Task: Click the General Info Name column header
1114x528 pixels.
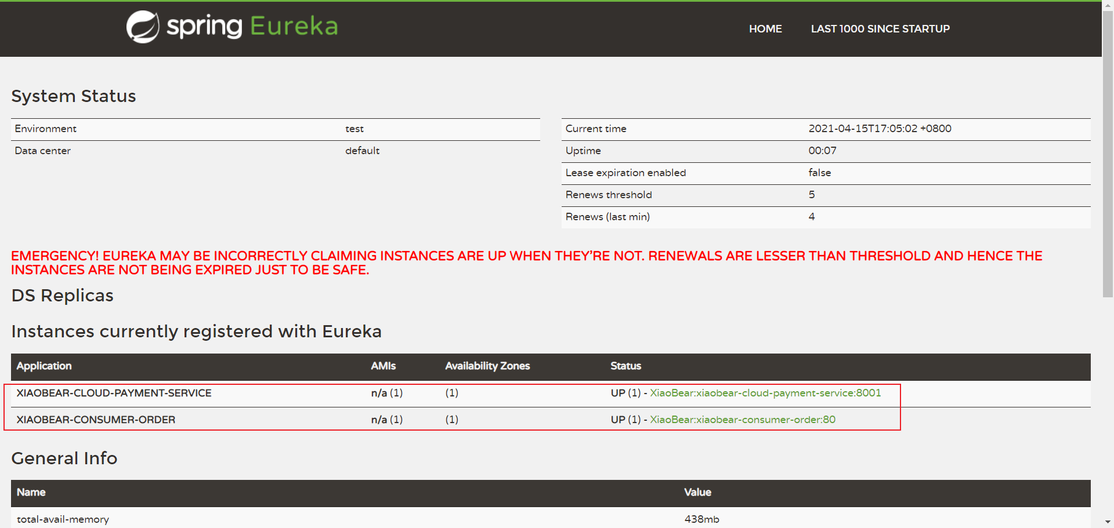Action: tap(31, 492)
